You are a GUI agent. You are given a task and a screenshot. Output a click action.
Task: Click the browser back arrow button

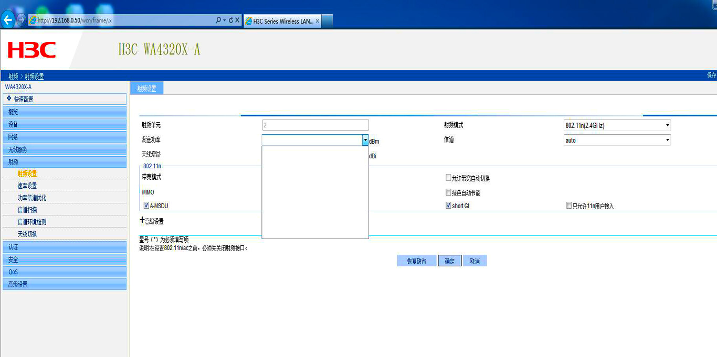(8, 20)
